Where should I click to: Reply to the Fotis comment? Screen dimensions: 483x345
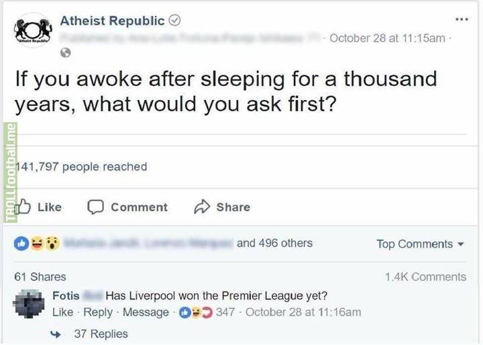point(97,312)
